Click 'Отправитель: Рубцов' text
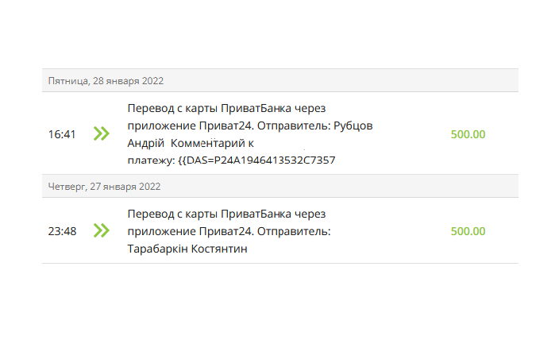555x363 pixels. click(315, 126)
